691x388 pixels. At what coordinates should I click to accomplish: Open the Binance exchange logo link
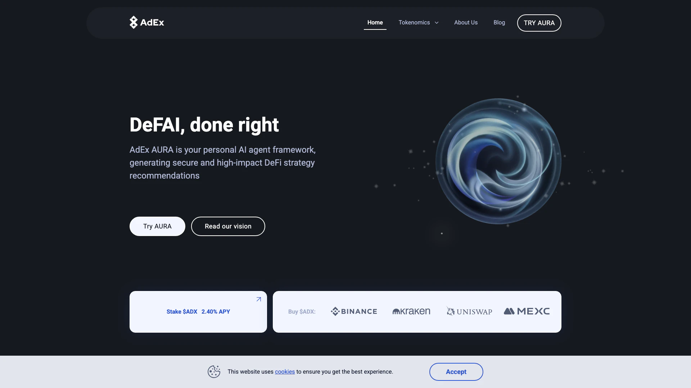point(354,311)
